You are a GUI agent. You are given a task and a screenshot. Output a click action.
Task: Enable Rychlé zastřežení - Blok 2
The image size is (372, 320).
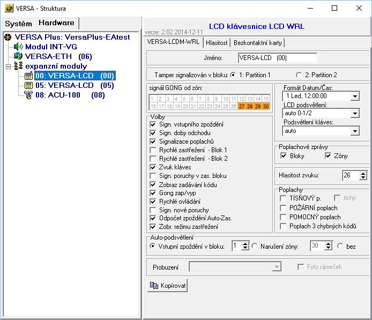[x=153, y=159]
